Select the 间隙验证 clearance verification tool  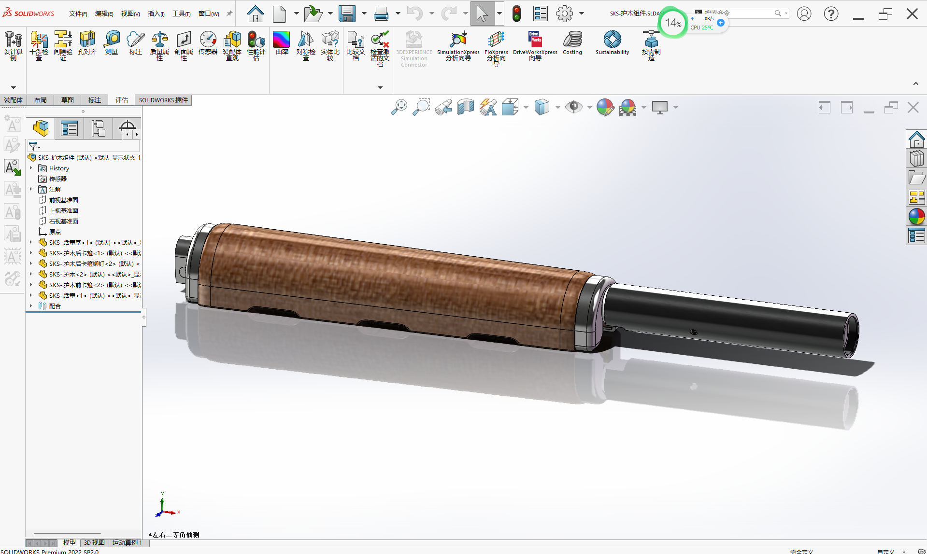pyautogui.click(x=63, y=45)
